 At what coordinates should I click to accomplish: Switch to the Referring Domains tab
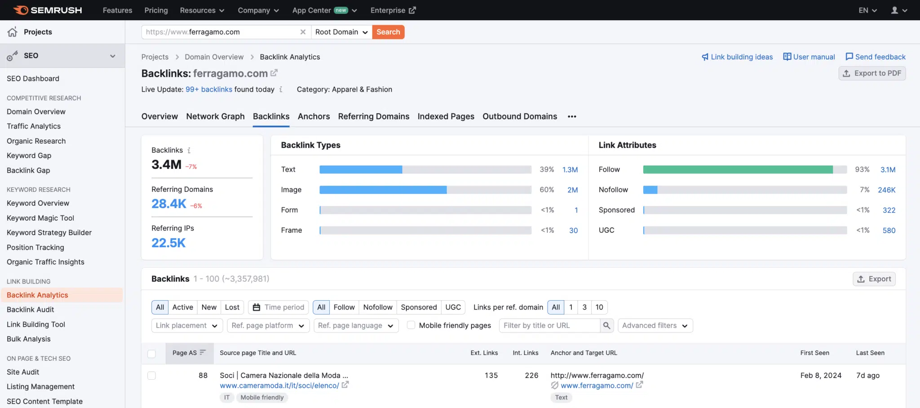[x=374, y=116]
